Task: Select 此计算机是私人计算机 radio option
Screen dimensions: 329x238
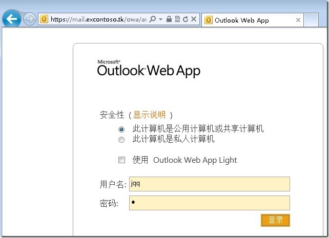Action: (x=121, y=139)
